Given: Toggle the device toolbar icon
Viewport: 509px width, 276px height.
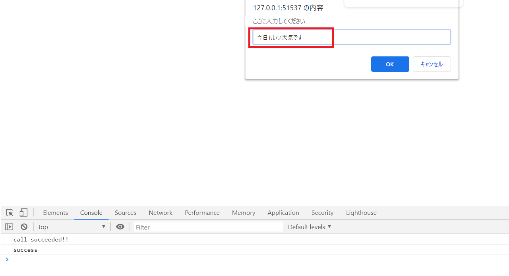Looking at the screenshot, I should pyautogui.click(x=23, y=212).
